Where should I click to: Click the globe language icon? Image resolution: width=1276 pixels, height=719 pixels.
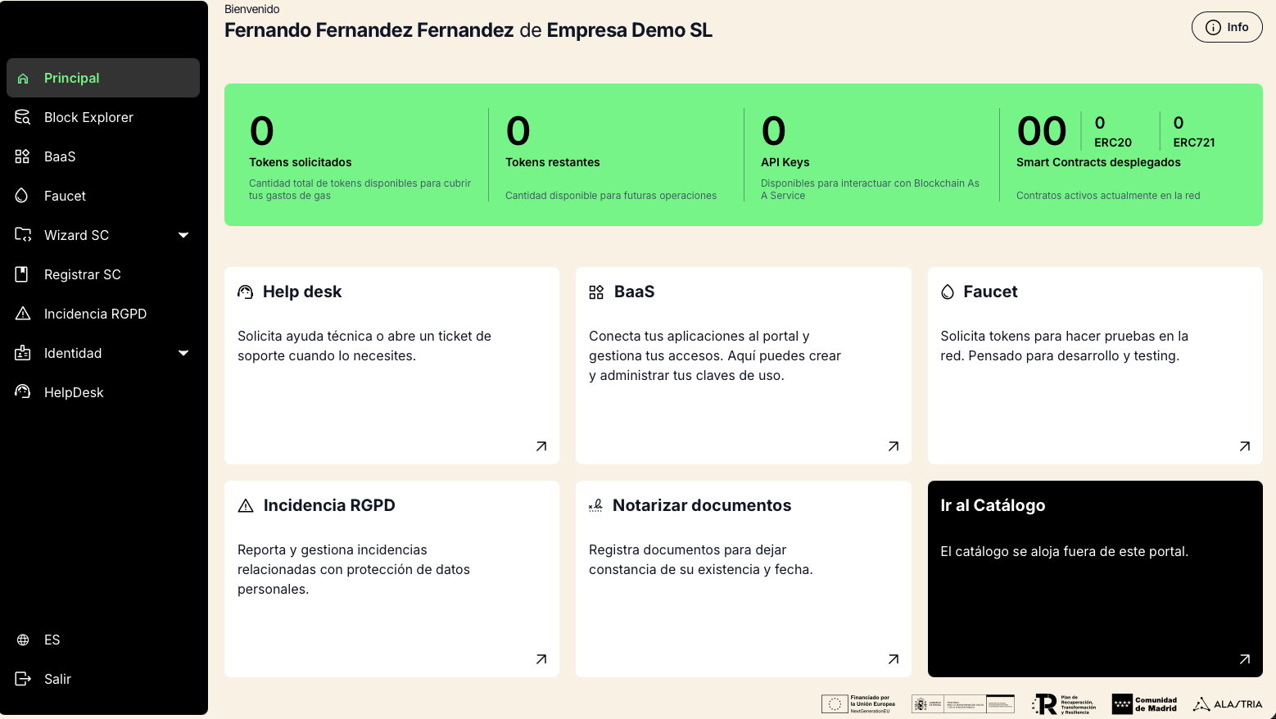[23, 640]
